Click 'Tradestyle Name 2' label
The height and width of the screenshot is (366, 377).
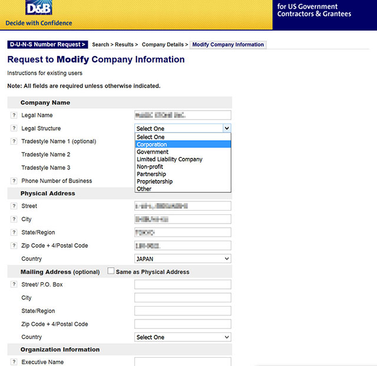pos(46,154)
